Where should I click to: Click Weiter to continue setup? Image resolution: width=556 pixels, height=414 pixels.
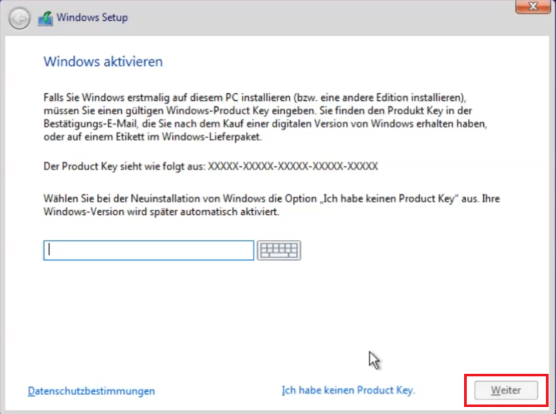(505, 390)
